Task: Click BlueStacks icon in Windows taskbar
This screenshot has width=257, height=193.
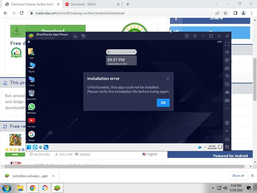Action: [x=57, y=188]
